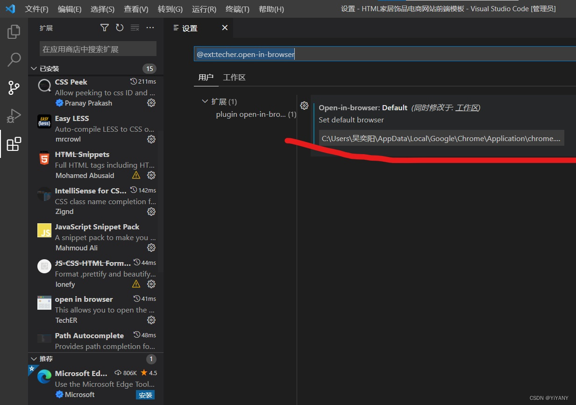Refresh the extensions list
Image resolution: width=576 pixels, height=405 pixels.
[x=120, y=28]
